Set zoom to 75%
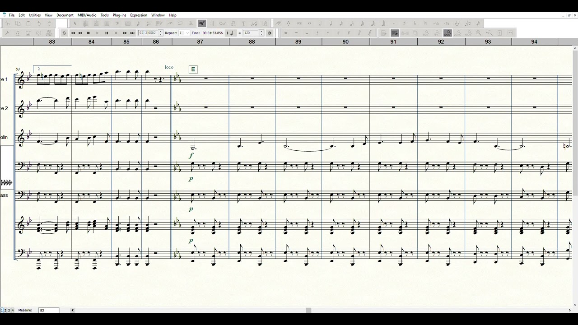 coord(436,33)
